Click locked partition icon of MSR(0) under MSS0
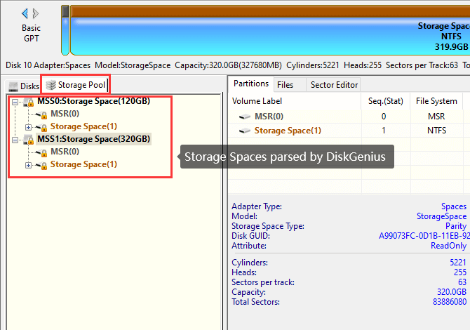 42,114
